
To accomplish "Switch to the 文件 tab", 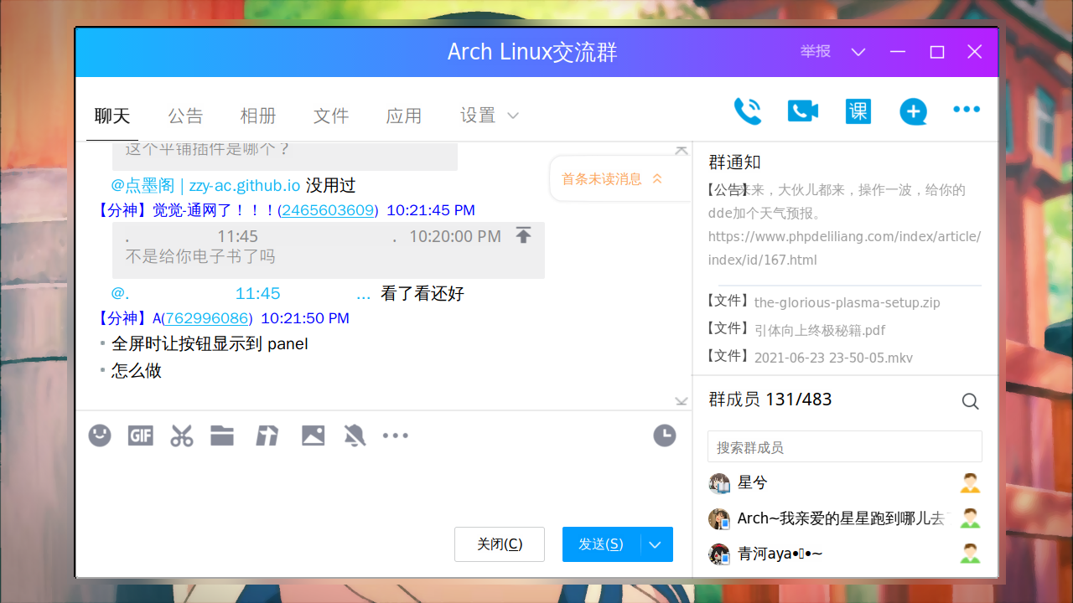I will tap(331, 116).
